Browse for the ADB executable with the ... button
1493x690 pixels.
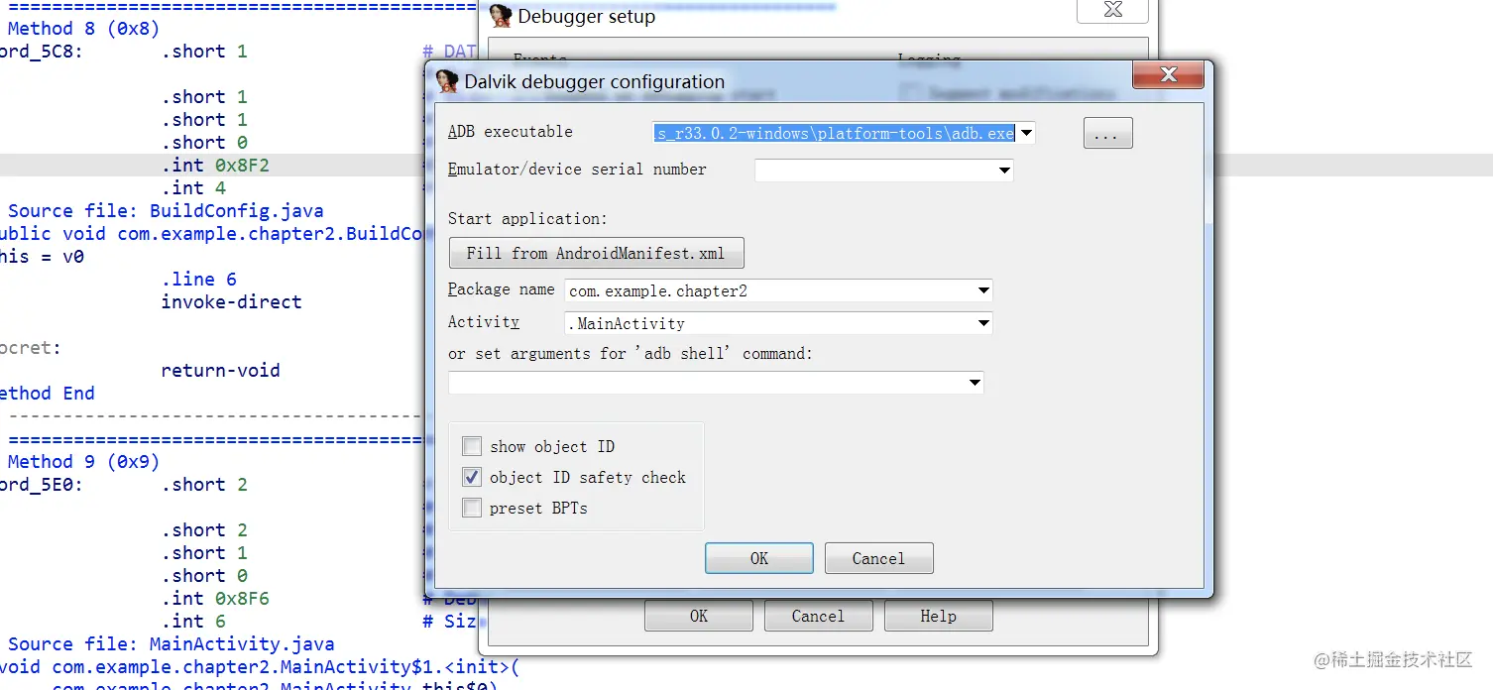[1107, 133]
